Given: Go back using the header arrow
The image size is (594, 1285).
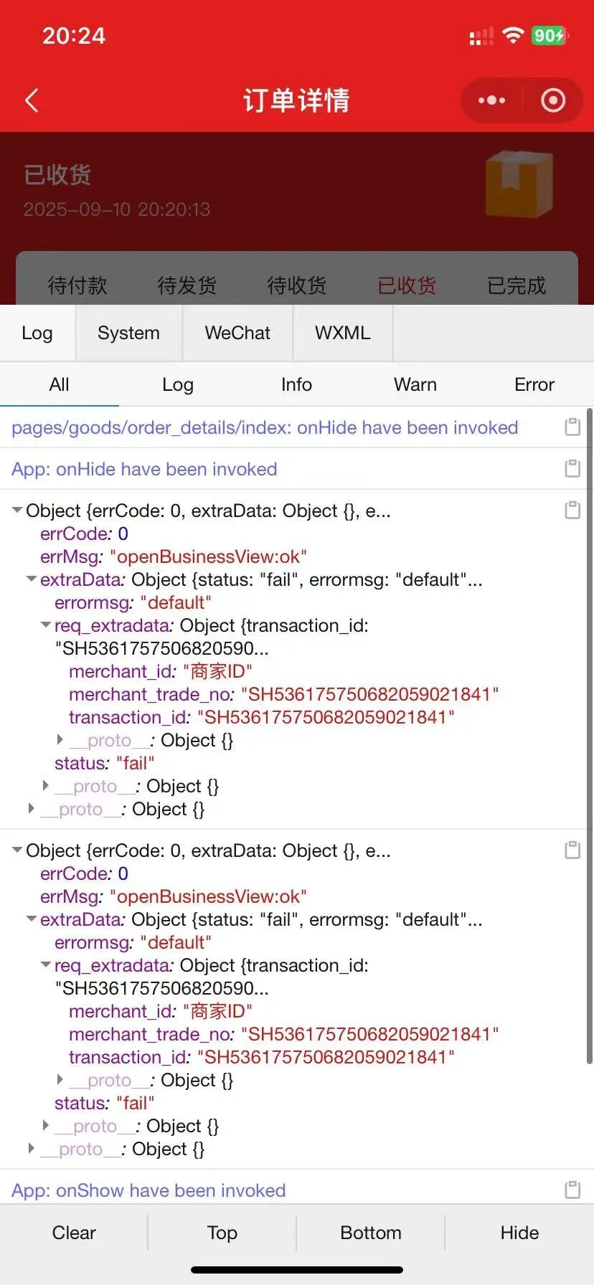Looking at the screenshot, I should 32,100.
